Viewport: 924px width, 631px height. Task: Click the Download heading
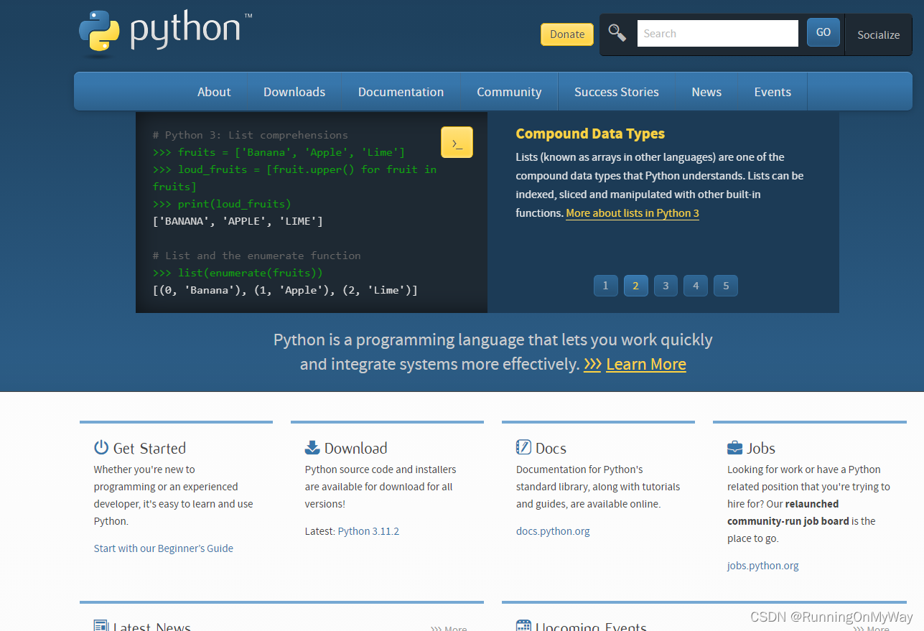[356, 448]
